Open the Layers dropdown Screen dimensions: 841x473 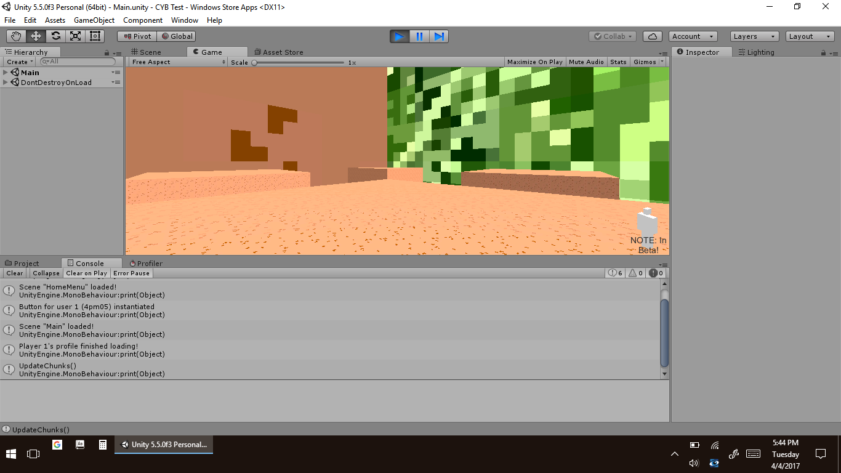tap(754, 36)
